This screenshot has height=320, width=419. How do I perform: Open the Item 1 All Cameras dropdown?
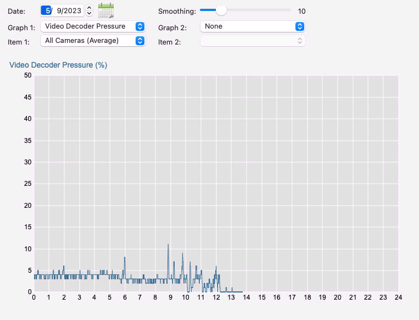pos(93,41)
